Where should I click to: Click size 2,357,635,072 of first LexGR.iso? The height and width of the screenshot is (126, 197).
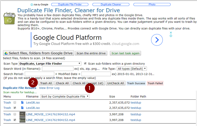(x=120, y=103)
